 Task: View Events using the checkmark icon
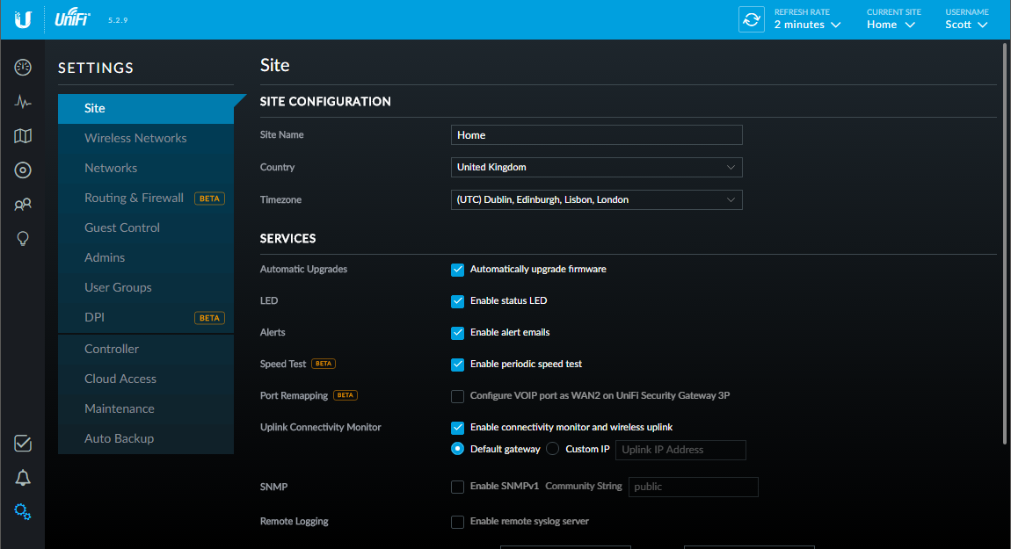[22, 444]
